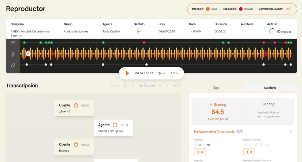Image resolution: width=302 pixels, height=162 pixels.
Task: Click the agent name Tania Castillo
Action: (111, 32)
